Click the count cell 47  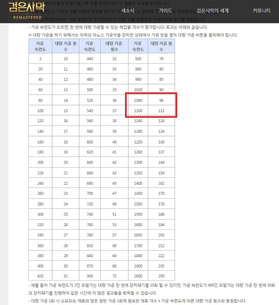tap(114, 193)
